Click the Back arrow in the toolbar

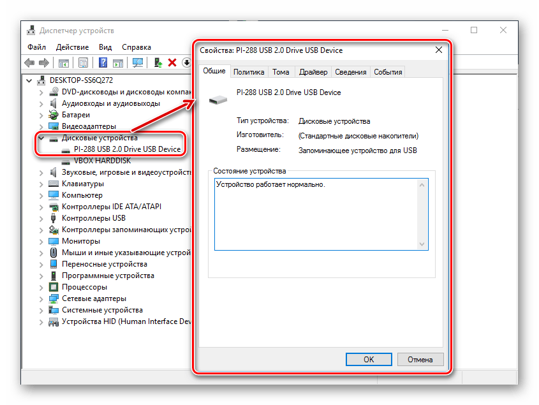[29, 63]
